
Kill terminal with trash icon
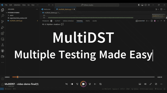155,21
